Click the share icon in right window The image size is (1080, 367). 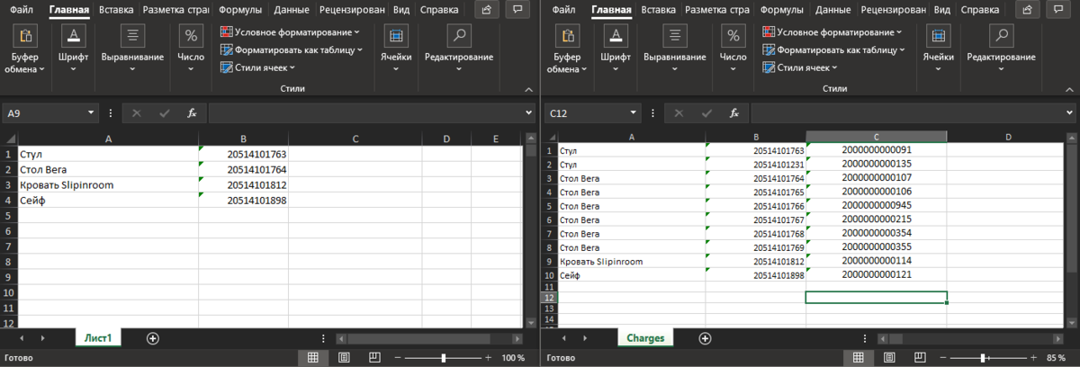pyautogui.click(x=1028, y=10)
